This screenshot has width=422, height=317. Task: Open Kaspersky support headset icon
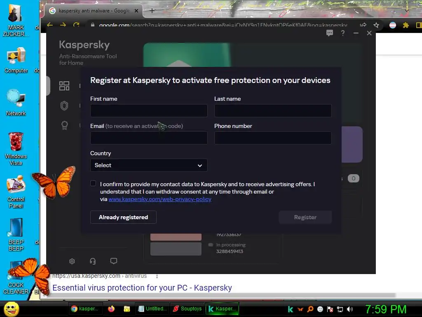(x=93, y=261)
